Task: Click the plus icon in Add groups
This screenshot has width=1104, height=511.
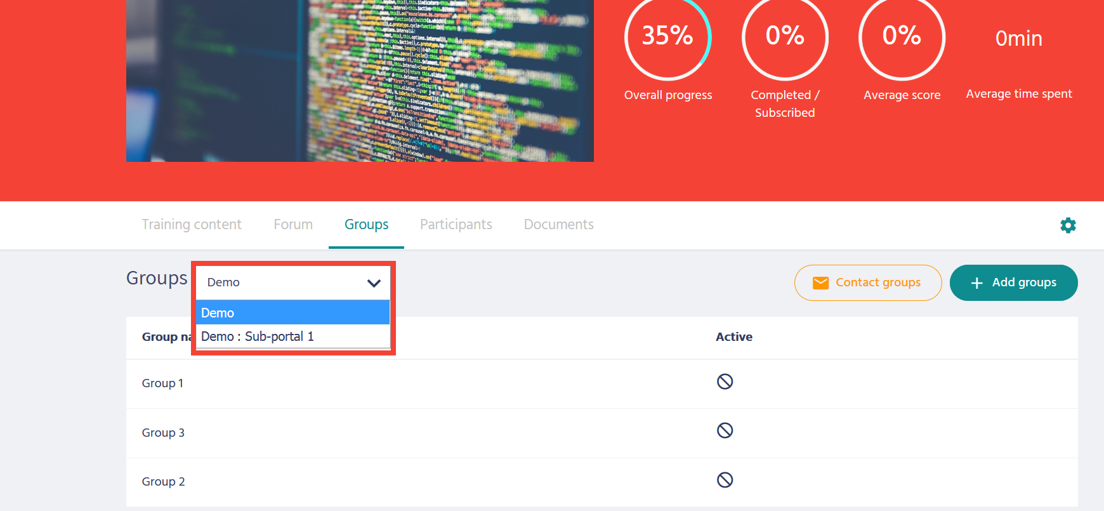Action: point(977,283)
